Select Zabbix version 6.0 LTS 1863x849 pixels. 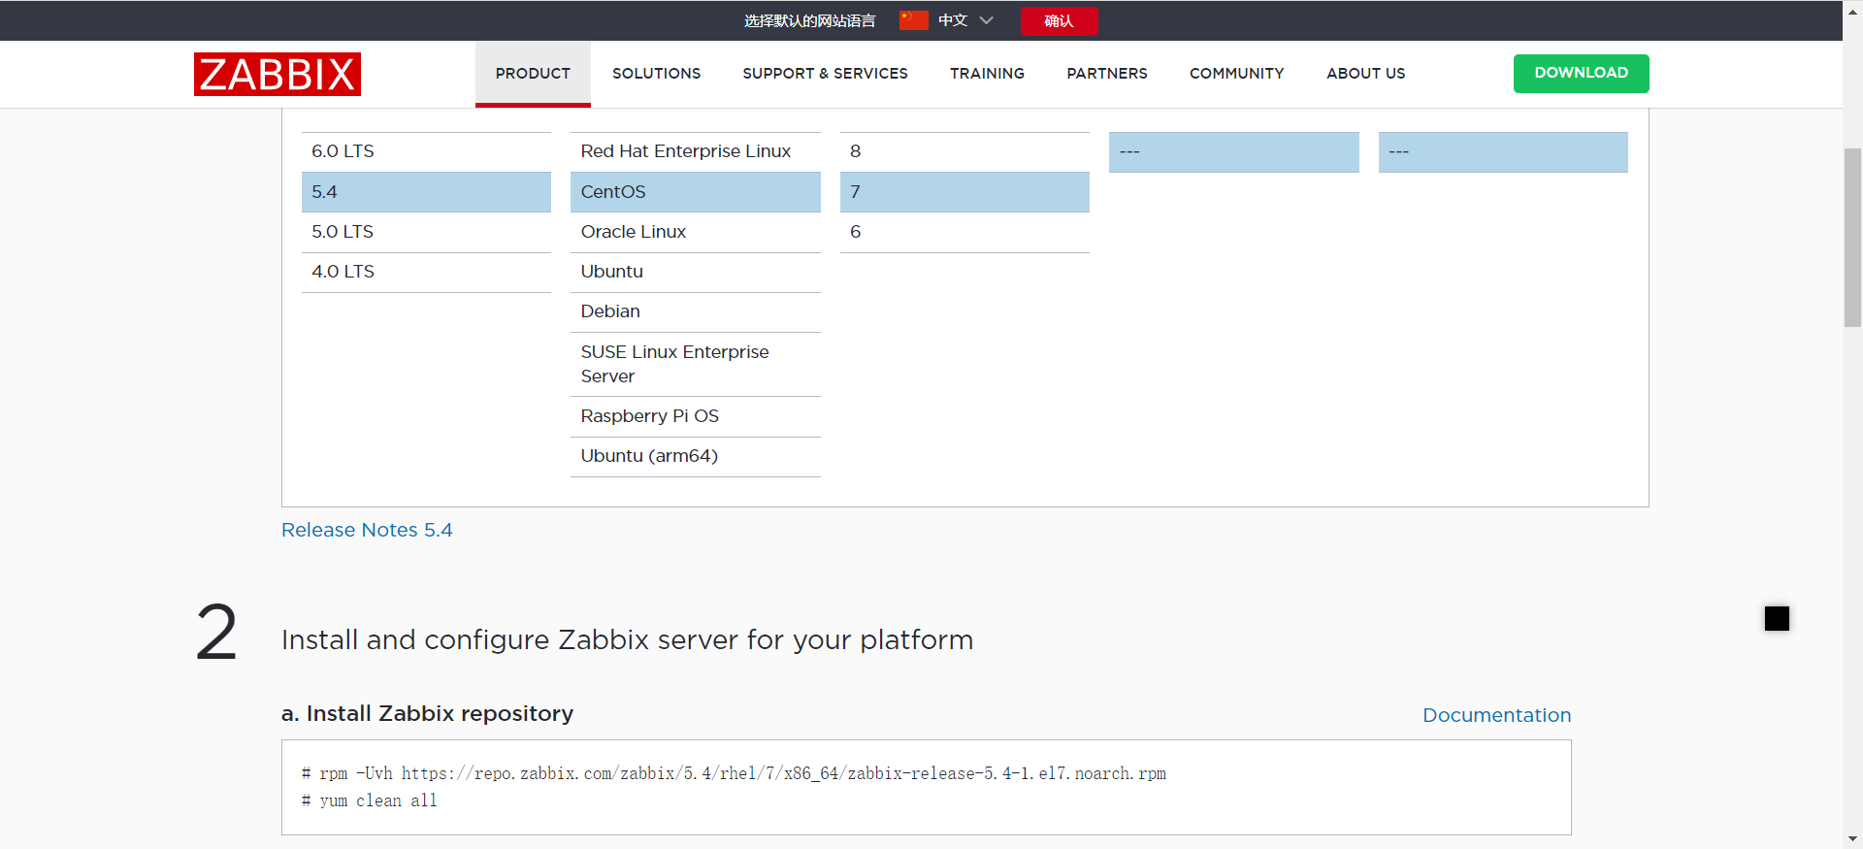click(426, 152)
